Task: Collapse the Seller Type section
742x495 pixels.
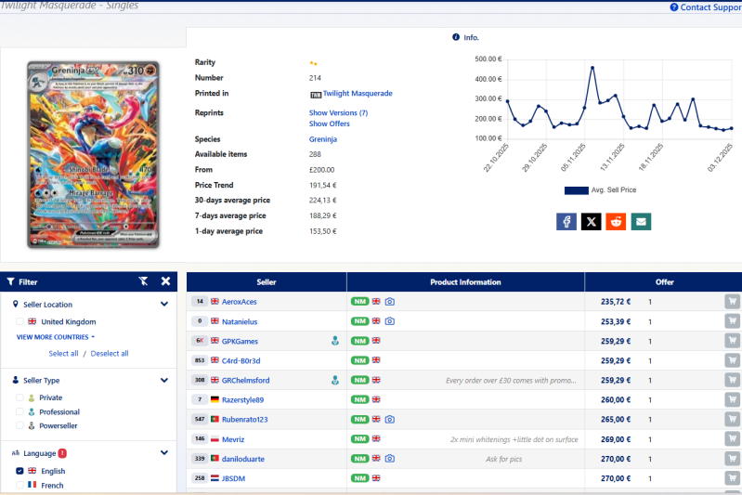Action: 164,380
